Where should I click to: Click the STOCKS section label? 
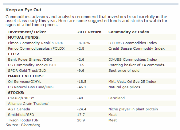(x=16, y=93)
